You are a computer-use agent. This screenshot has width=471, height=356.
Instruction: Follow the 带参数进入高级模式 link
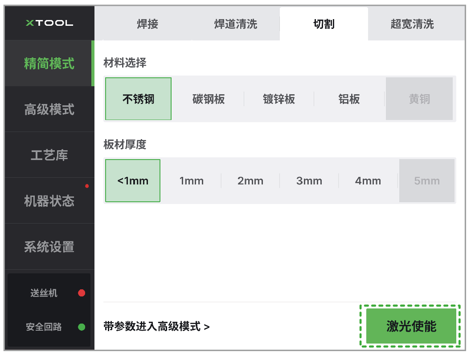coord(156,326)
